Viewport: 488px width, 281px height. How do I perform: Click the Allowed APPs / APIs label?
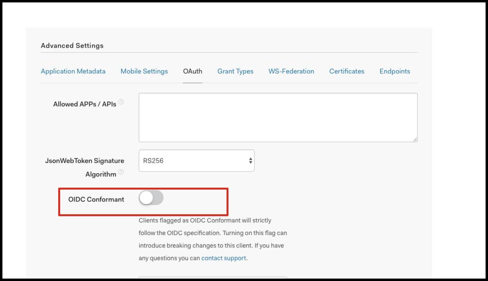pyautogui.click(x=84, y=104)
